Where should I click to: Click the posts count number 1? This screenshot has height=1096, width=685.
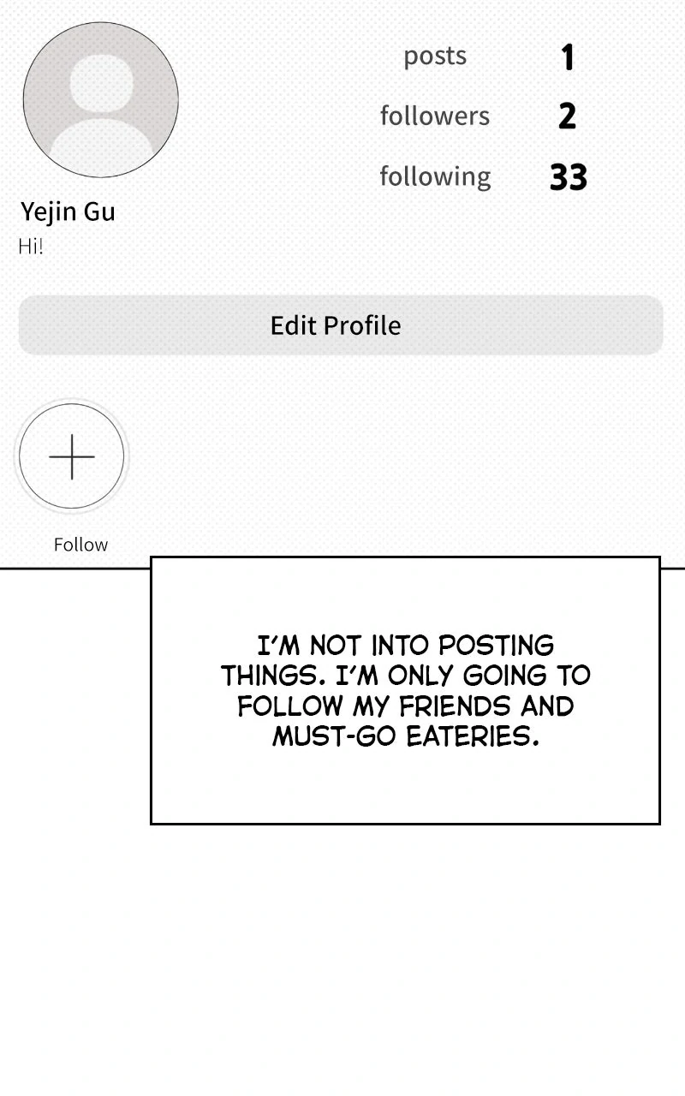pyautogui.click(x=567, y=57)
